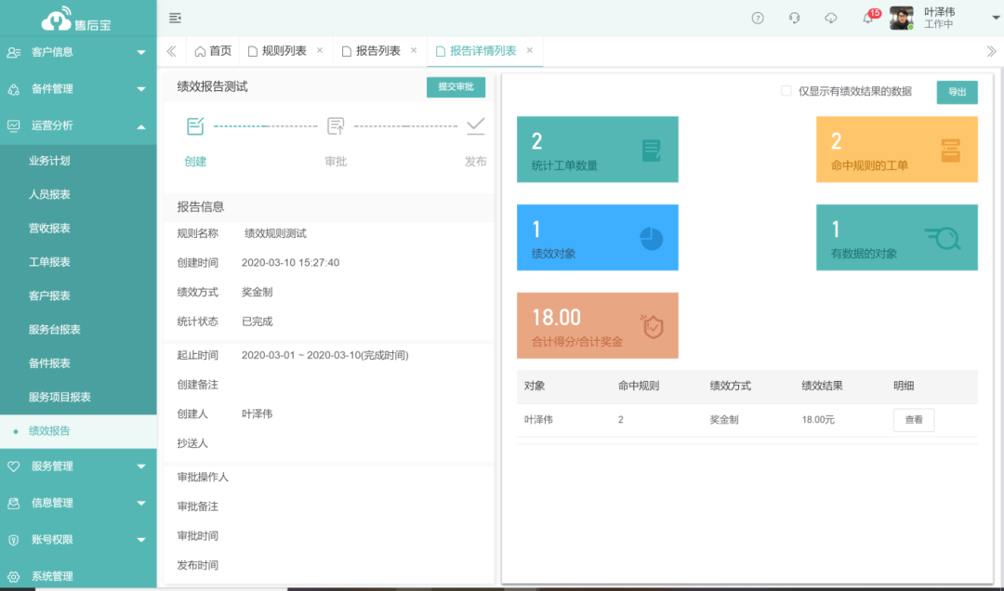Switch to the 规则列表 tab
This screenshot has width=1004, height=591.
tap(284, 51)
